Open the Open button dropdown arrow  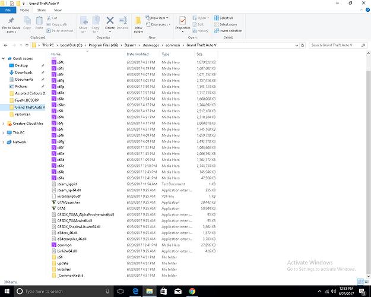208,18
